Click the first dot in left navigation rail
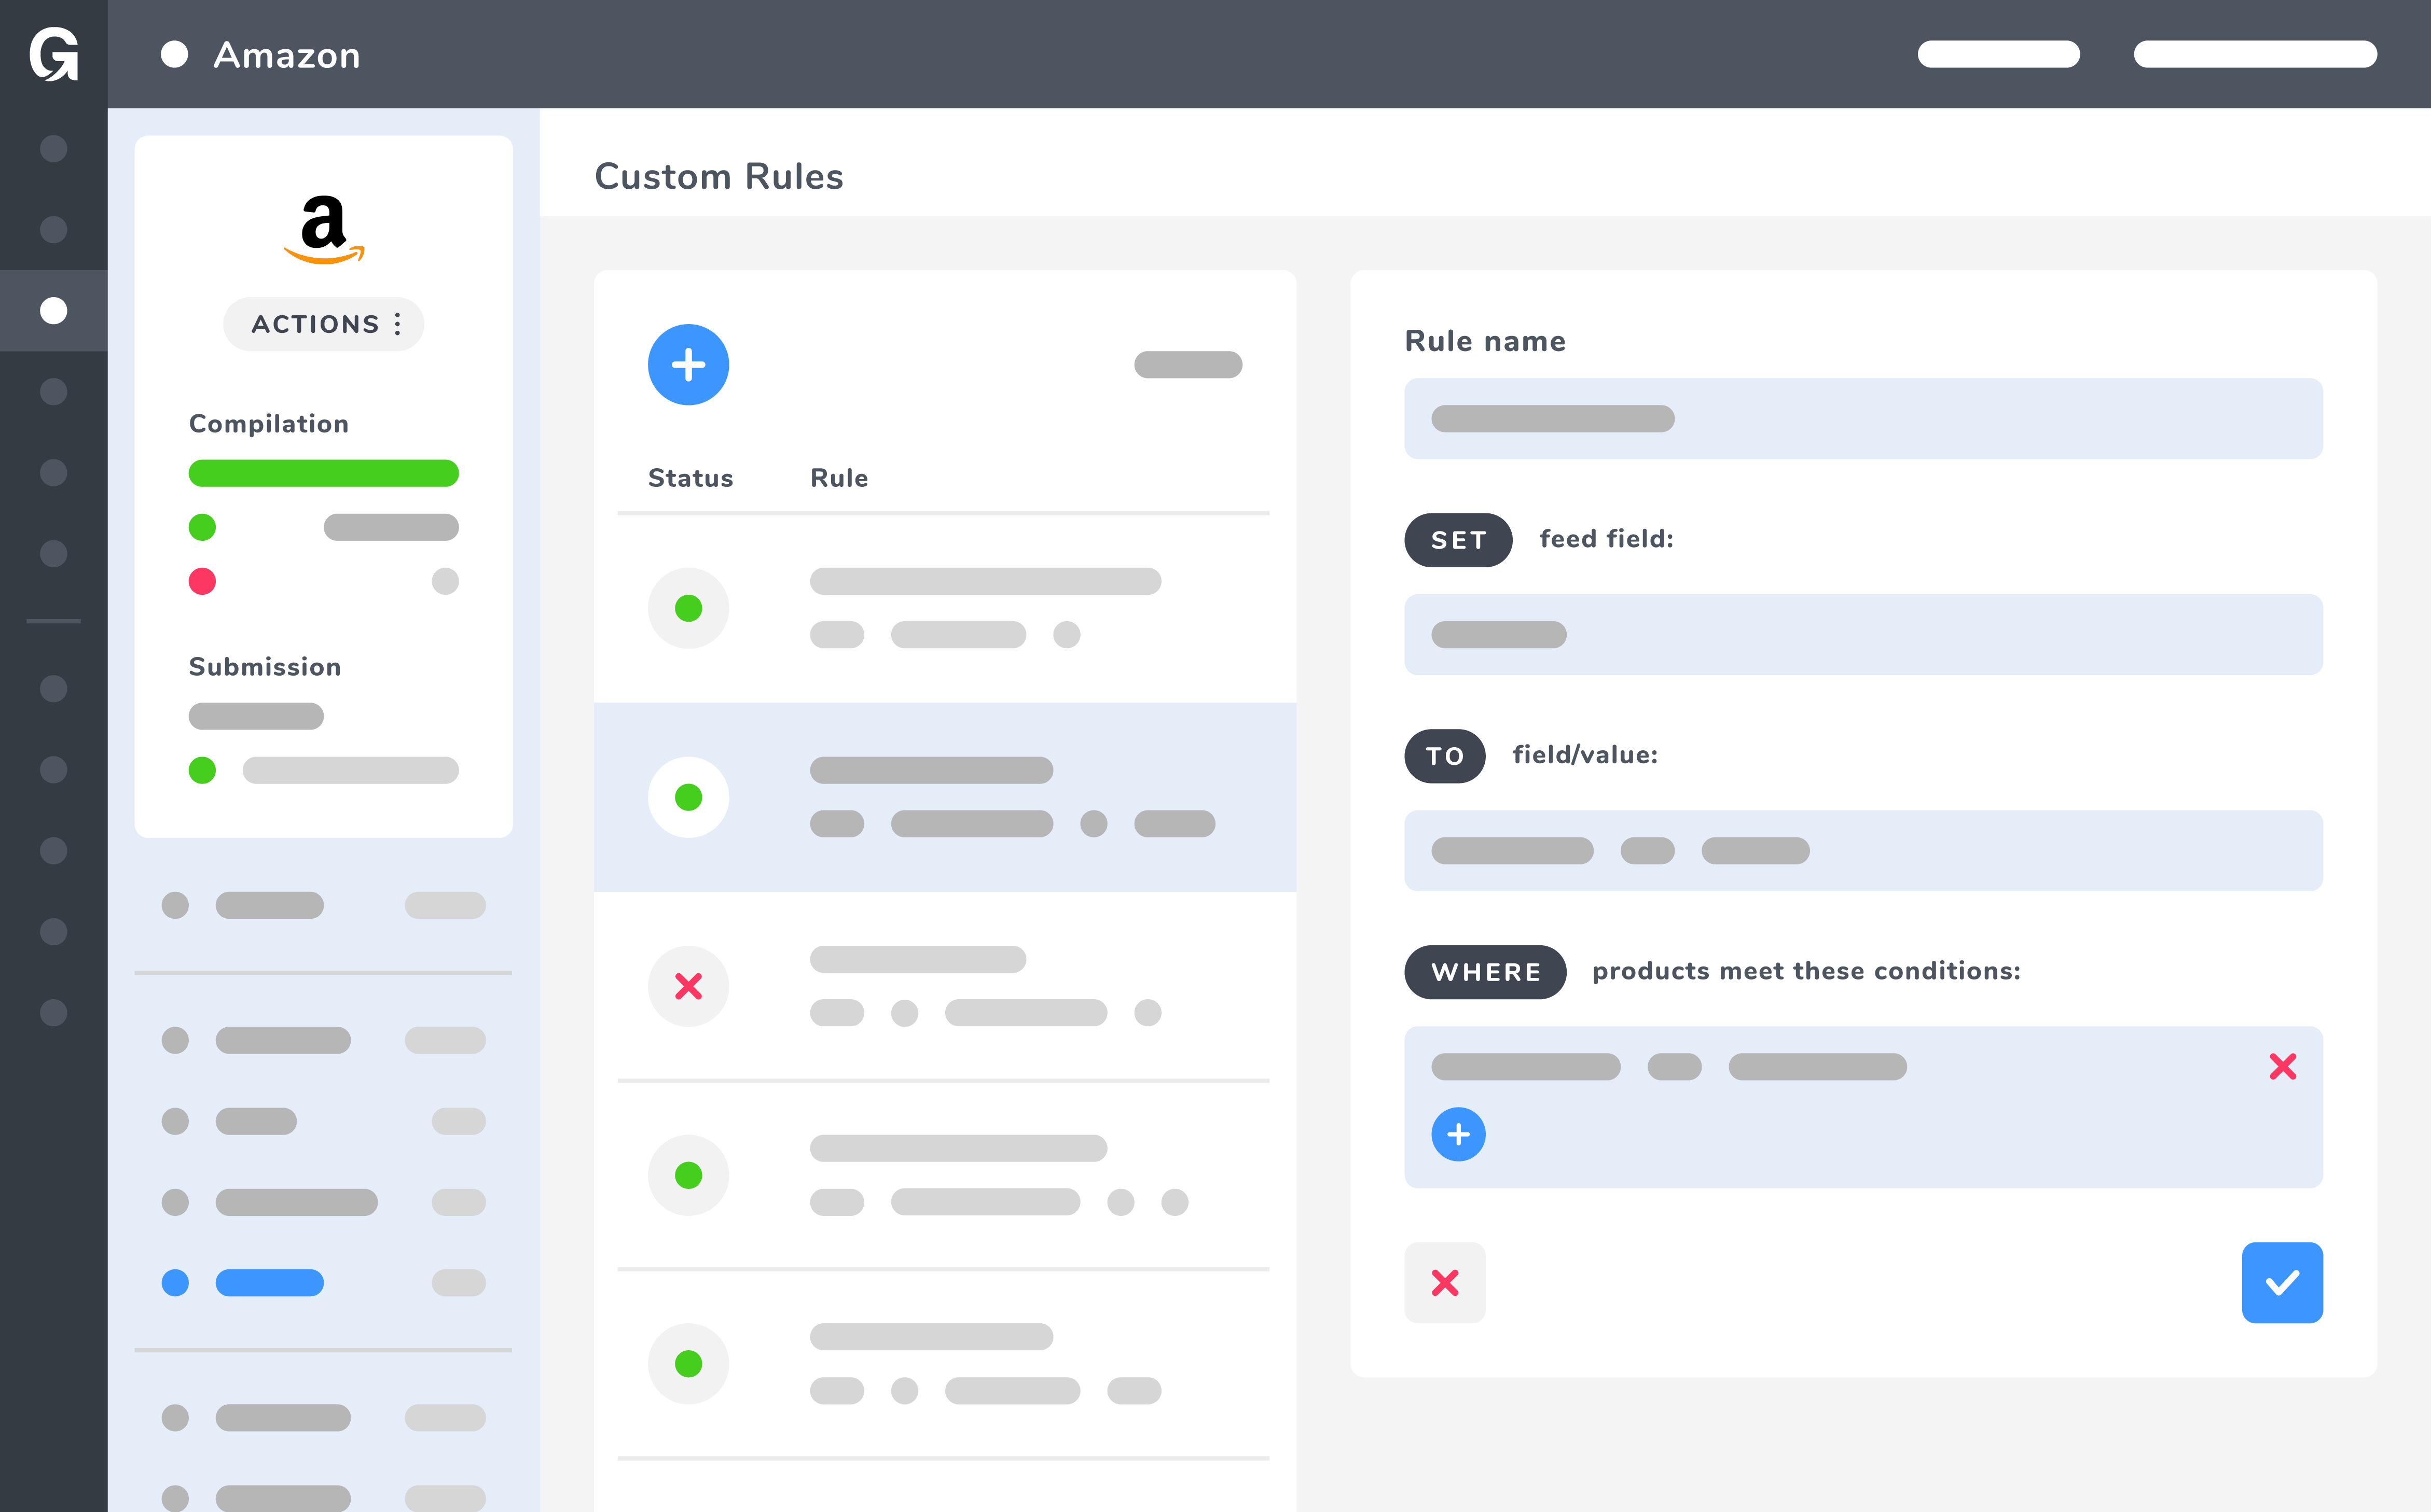 (x=53, y=148)
